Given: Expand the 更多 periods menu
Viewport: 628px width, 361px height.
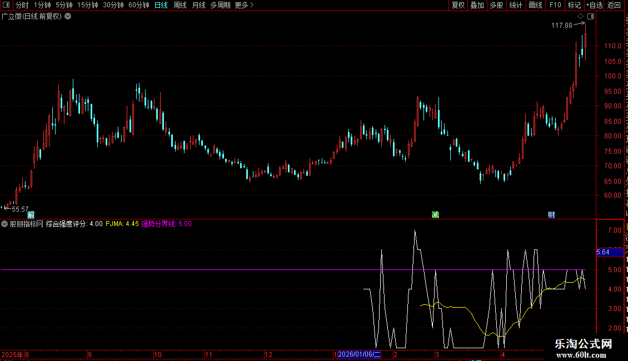Looking at the screenshot, I should pyautogui.click(x=244, y=5).
